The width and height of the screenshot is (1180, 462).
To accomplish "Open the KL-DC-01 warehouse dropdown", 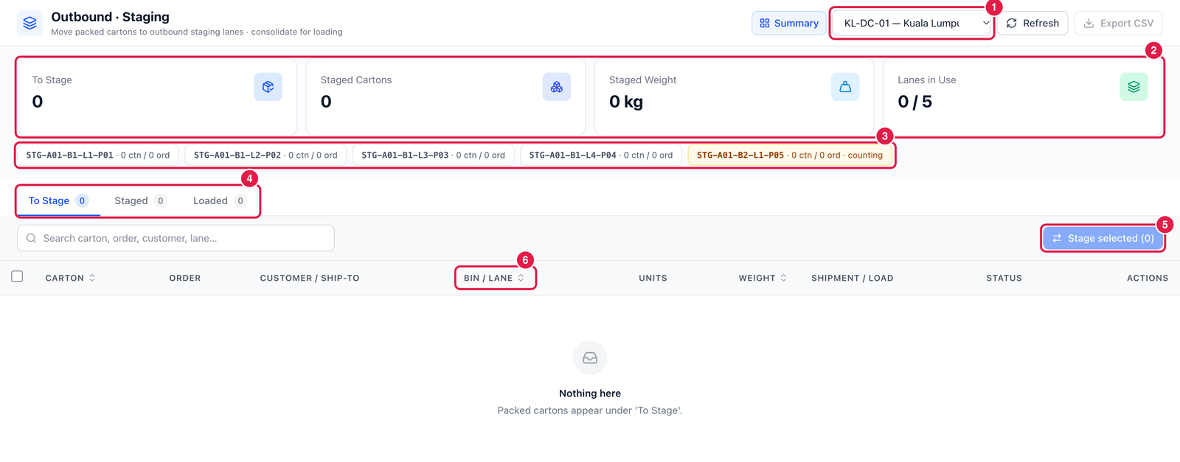I will tap(912, 23).
